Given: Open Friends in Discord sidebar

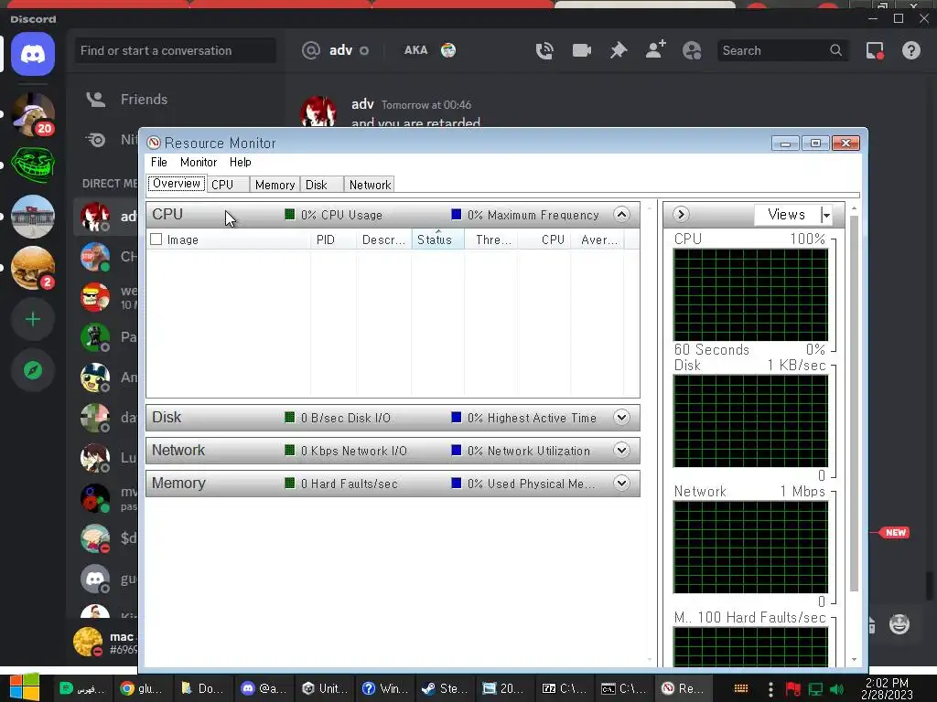Looking at the screenshot, I should pos(144,99).
